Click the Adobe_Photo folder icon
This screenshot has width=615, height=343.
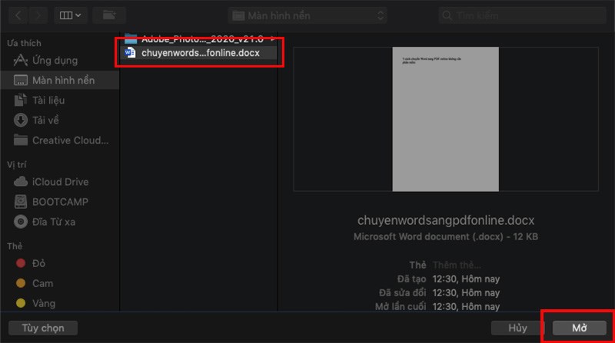131,39
